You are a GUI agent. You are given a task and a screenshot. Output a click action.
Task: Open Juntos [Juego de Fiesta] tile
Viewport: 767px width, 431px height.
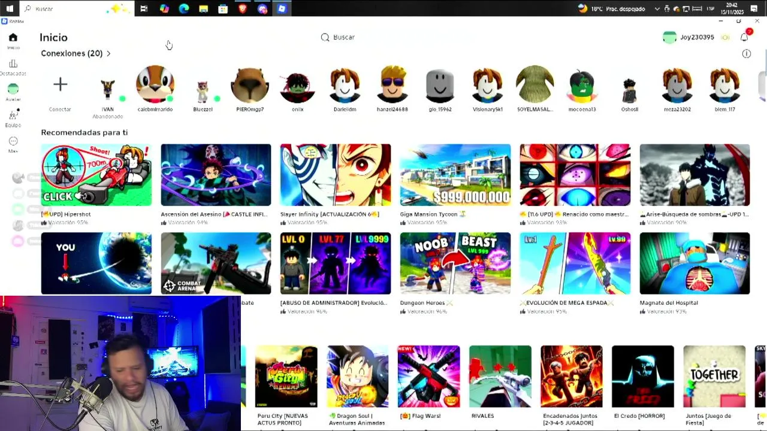(714, 377)
